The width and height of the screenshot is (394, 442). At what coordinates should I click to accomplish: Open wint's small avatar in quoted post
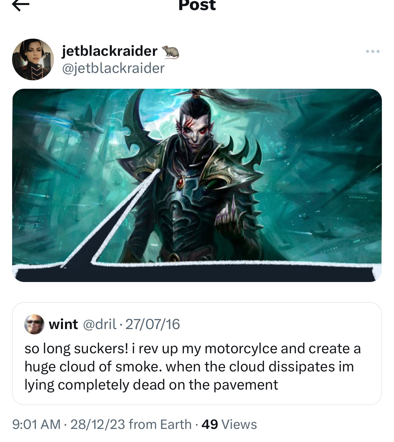[34, 324]
